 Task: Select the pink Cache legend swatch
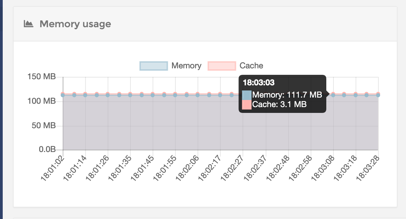coord(222,65)
